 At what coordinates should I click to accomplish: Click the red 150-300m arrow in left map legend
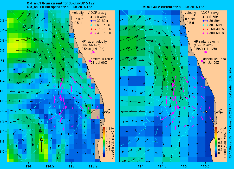pos(93,29)
